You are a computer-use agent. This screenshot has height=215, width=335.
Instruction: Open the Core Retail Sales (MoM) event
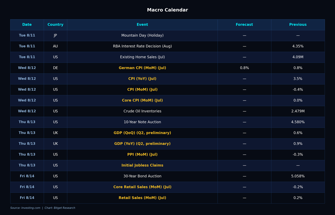[x=142, y=187]
